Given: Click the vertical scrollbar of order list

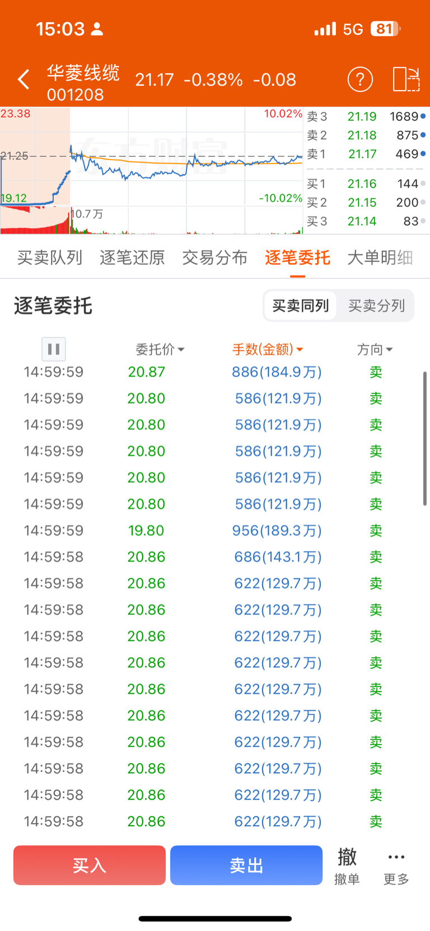Looking at the screenshot, I should [x=425, y=438].
